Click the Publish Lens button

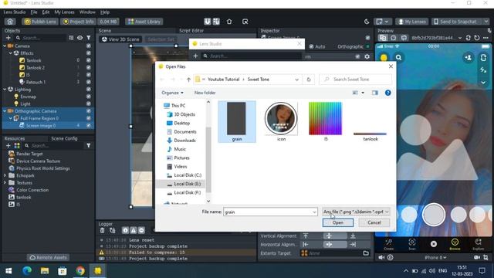[40, 22]
